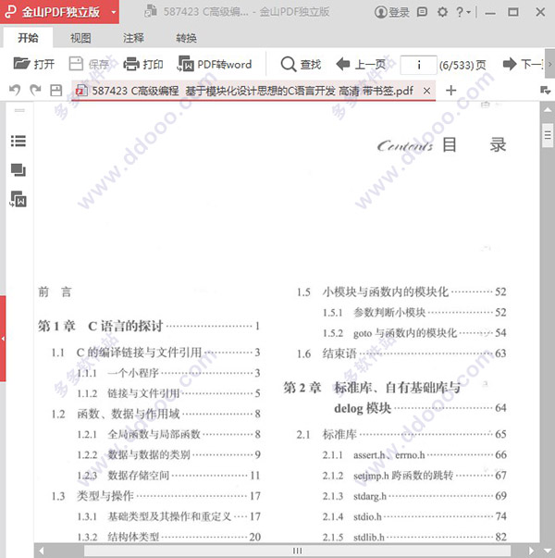Click the redo arrow icon

[x=35, y=90]
